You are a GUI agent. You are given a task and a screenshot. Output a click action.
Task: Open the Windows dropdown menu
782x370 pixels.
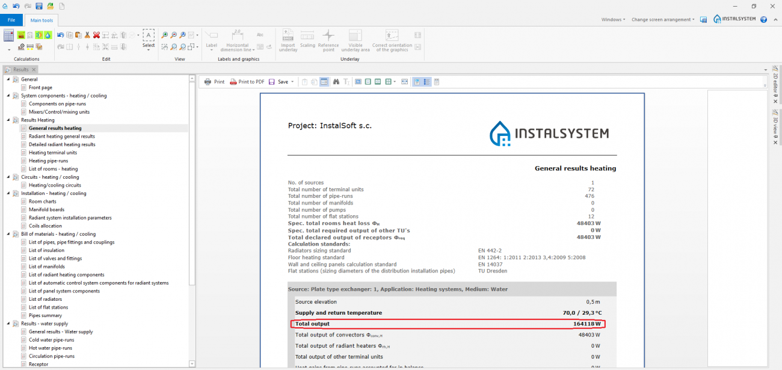pyautogui.click(x=613, y=19)
